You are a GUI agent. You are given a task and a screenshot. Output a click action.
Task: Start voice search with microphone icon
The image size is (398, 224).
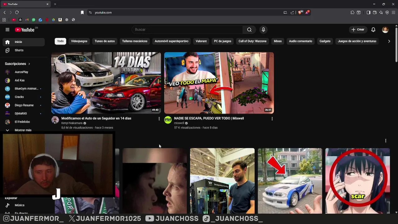[x=263, y=30]
